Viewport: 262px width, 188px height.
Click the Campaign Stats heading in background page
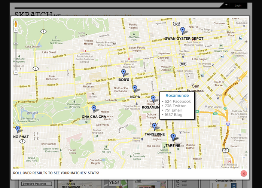[225, 181]
